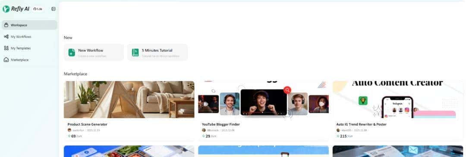Create a New Workflow
Image resolution: width=466 pixels, height=157 pixels.
point(94,53)
